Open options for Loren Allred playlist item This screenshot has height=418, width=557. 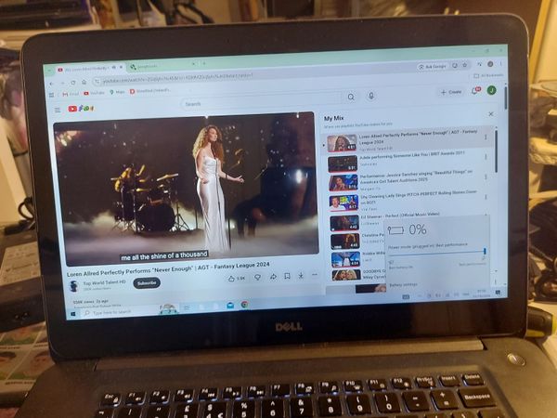pos(486,137)
